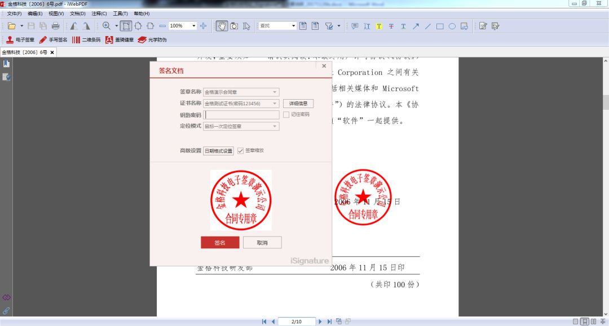Screen dimensions: 609x326
Task: Click the snapshot camera tool
Action: tap(234, 26)
